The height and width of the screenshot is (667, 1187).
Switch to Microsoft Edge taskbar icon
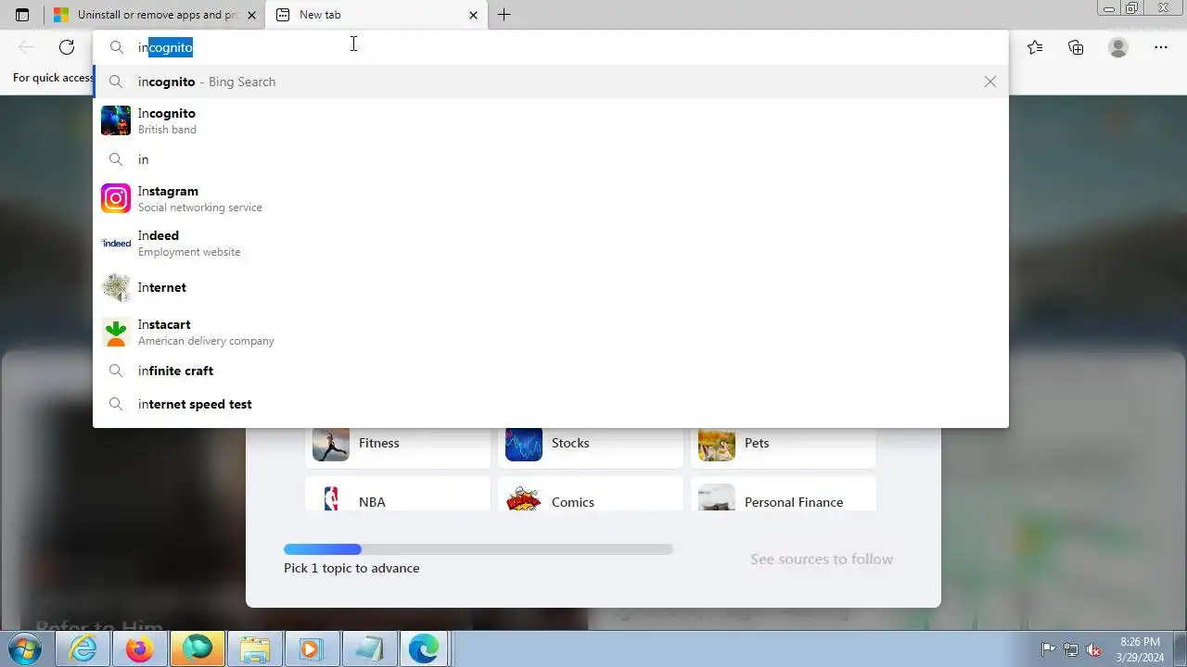coord(425,649)
